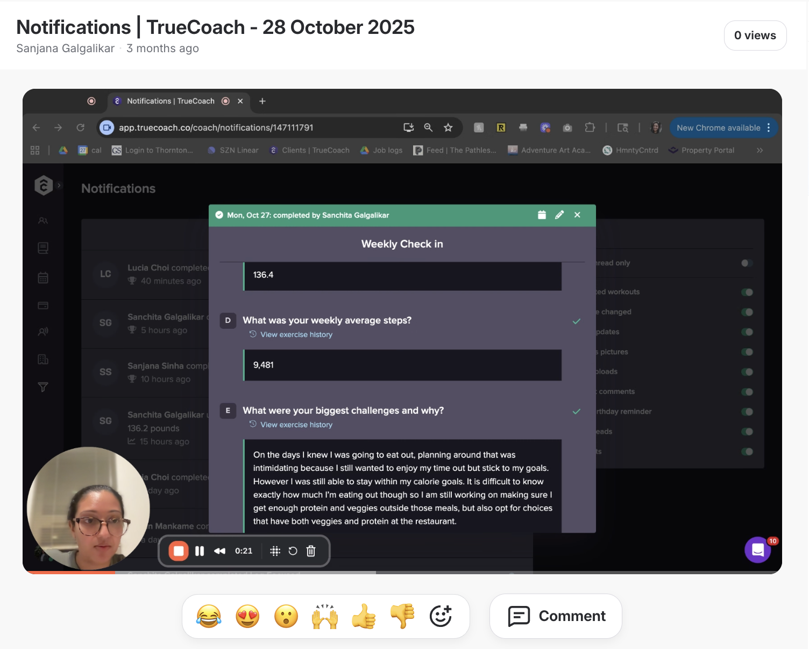This screenshot has height=649, width=809.
Task: View exercise history for weekly average steps
Action: (x=296, y=334)
